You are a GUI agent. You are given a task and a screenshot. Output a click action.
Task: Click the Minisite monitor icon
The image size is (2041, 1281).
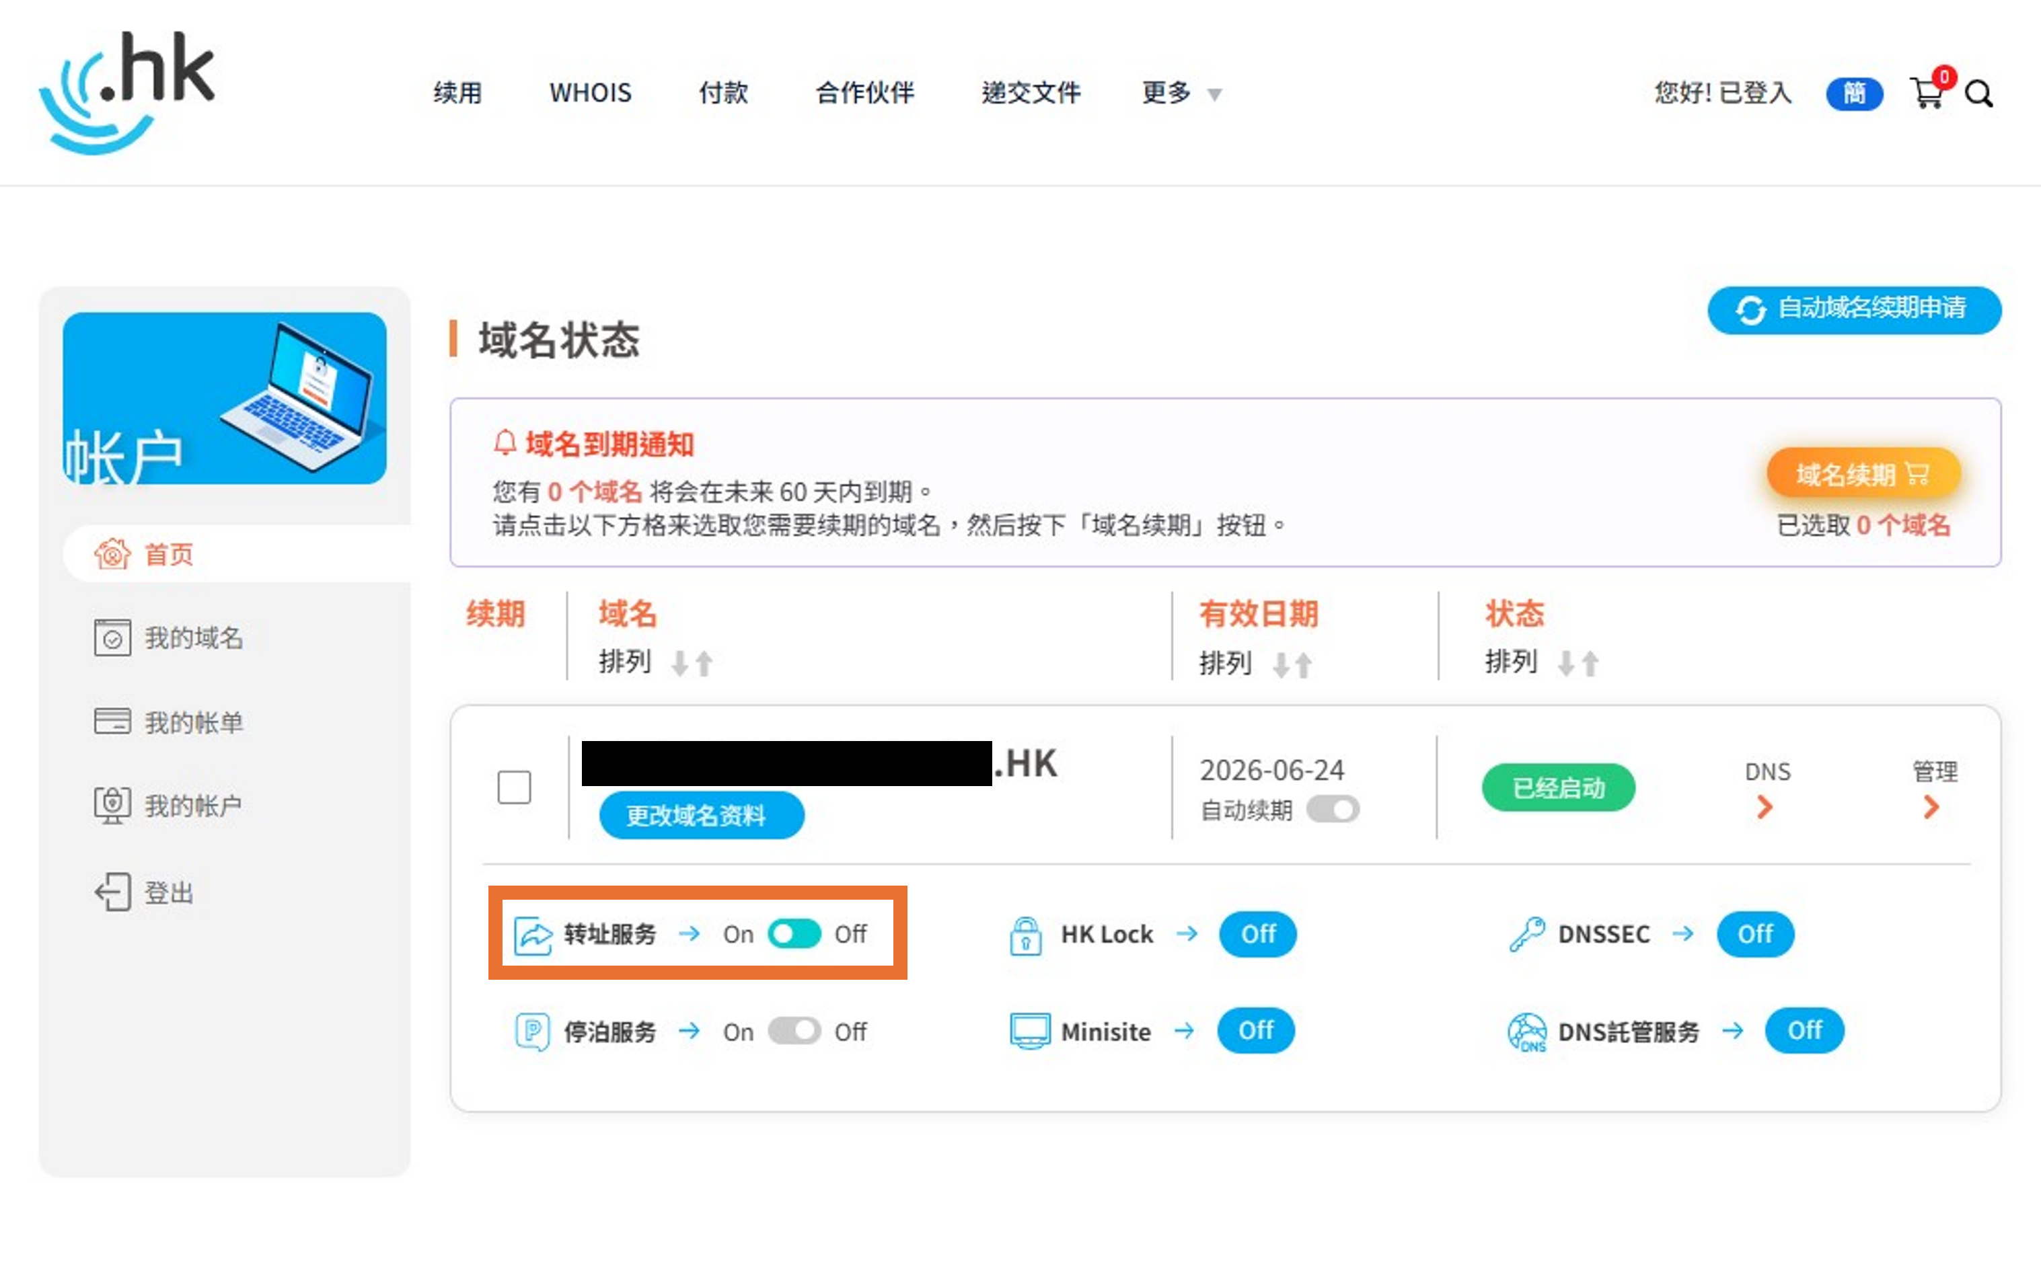click(x=1029, y=1031)
